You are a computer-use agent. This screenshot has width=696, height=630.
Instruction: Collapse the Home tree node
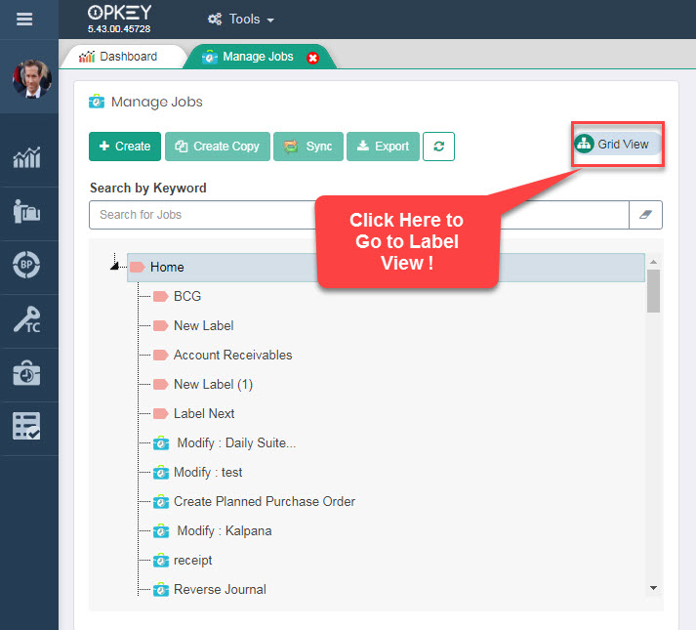point(114,266)
